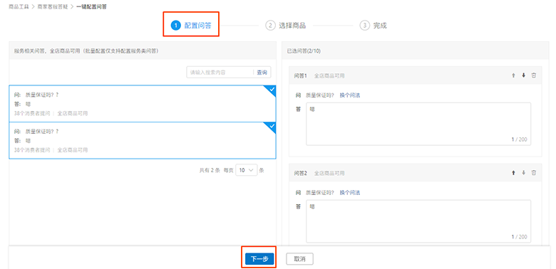This screenshot has height=269, width=556.
Task: Delete 问答1 using trash icon
Action: [534, 75]
